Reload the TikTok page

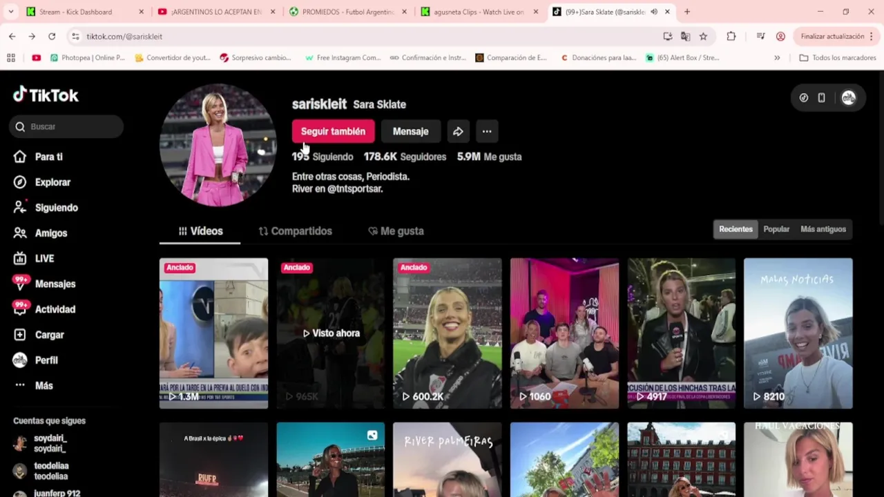52,36
